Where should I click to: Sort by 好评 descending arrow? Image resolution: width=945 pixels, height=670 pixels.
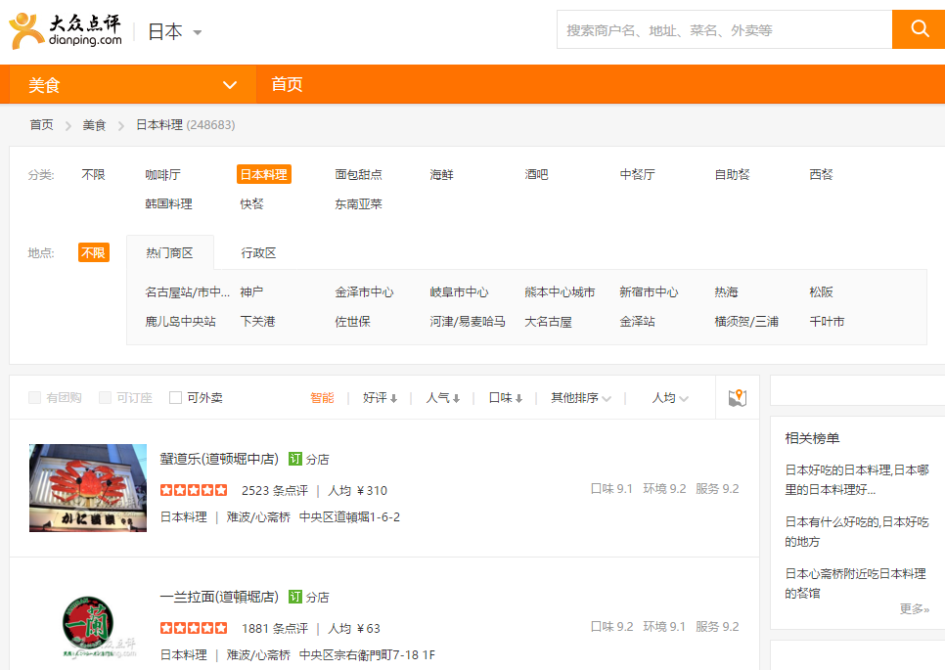(393, 398)
